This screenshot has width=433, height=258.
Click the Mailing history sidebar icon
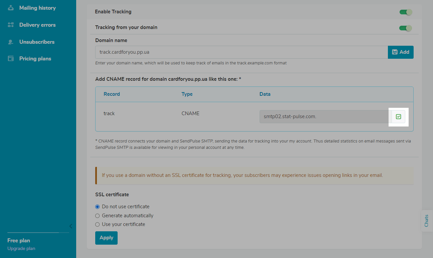tap(11, 8)
